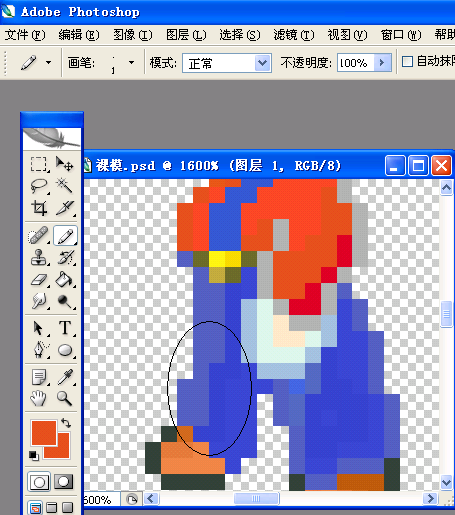Screen dimensions: 455x515
Task: Click scroll left arrow of document window
Action: point(151,499)
